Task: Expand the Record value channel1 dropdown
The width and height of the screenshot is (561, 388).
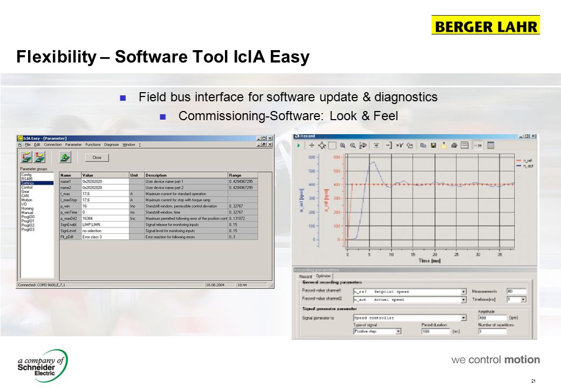Action: tap(464, 292)
